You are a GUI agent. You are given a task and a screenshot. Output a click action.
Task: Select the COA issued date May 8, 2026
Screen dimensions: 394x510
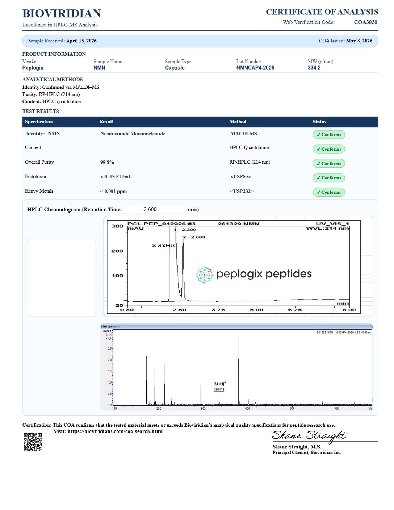pos(359,41)
